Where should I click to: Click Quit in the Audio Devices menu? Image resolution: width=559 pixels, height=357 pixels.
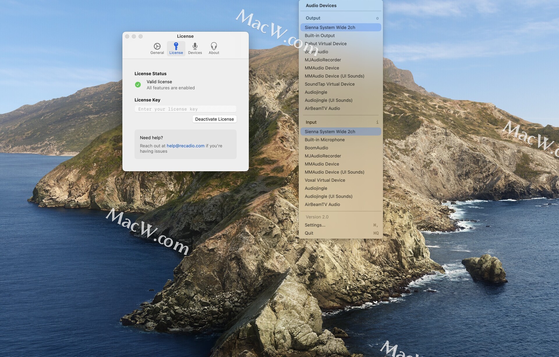click(x=309, y=233)
